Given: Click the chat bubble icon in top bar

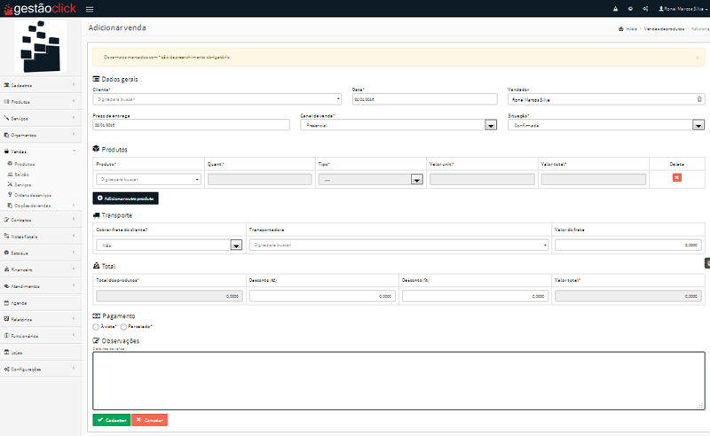Looking at the screenshot, I should (630, 9).
